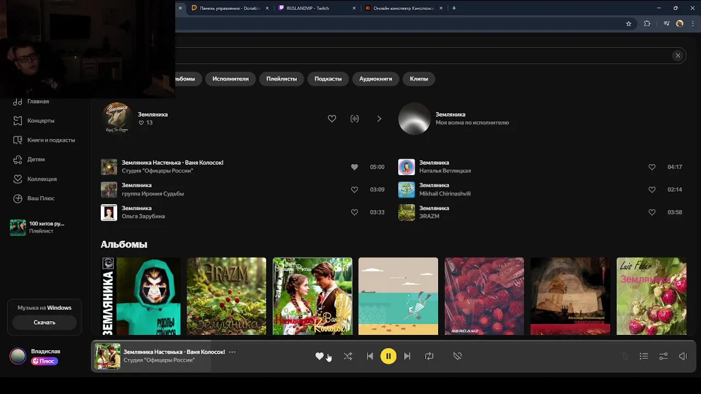
Task: Open a new browser tab with plus
Action: click(454, 8)
